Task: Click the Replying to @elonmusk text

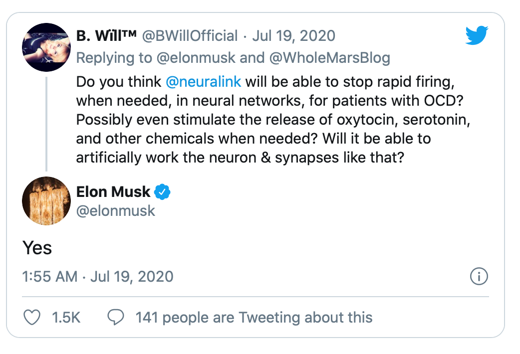Action: 156,58
